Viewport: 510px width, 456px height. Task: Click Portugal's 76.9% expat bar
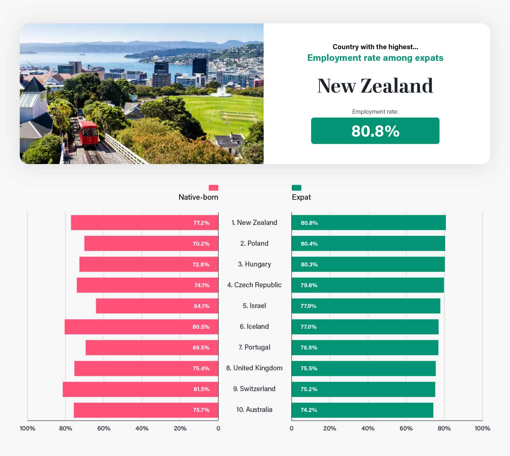365,347
